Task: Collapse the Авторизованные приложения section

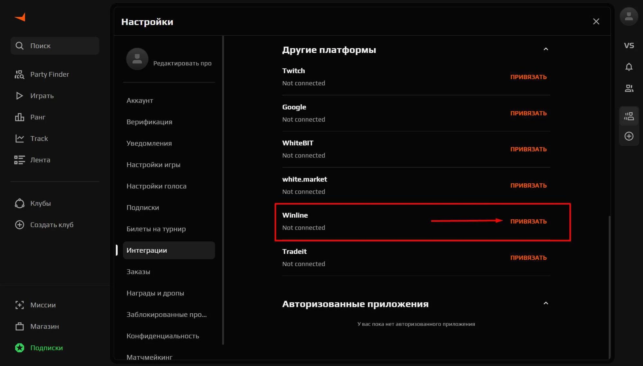Action: coord(546,303)
